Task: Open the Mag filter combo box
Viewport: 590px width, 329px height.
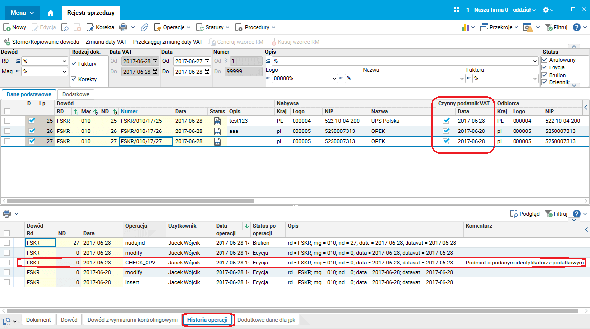Action: click(x=44, y=71)
